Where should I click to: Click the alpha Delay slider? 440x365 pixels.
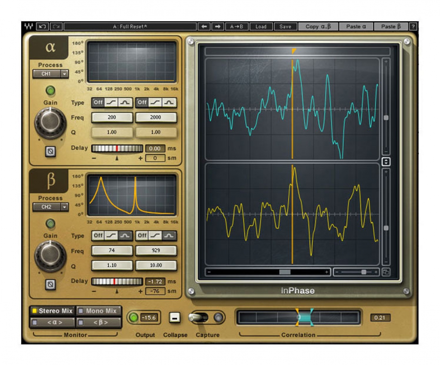click(x=117, y=149)
